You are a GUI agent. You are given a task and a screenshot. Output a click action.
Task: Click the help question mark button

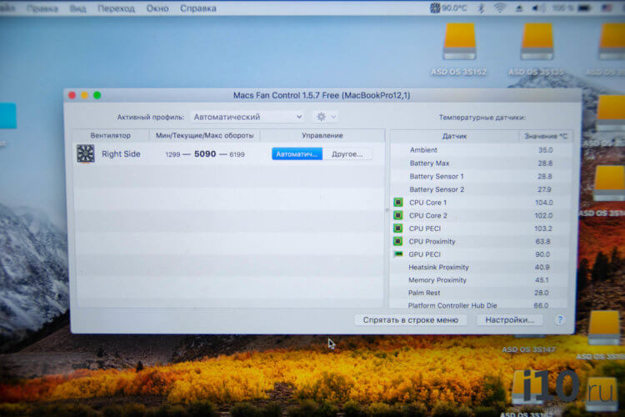tap(560, 319)
